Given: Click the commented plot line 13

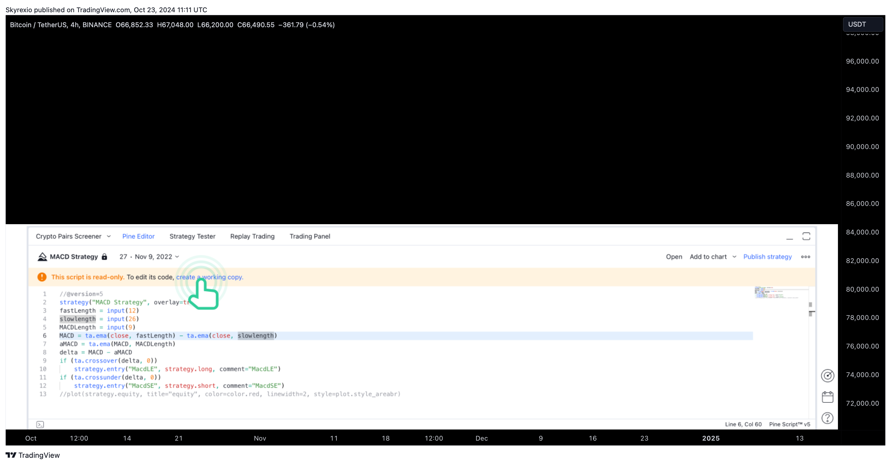Looking at the screenshot, I should (230, 394).
